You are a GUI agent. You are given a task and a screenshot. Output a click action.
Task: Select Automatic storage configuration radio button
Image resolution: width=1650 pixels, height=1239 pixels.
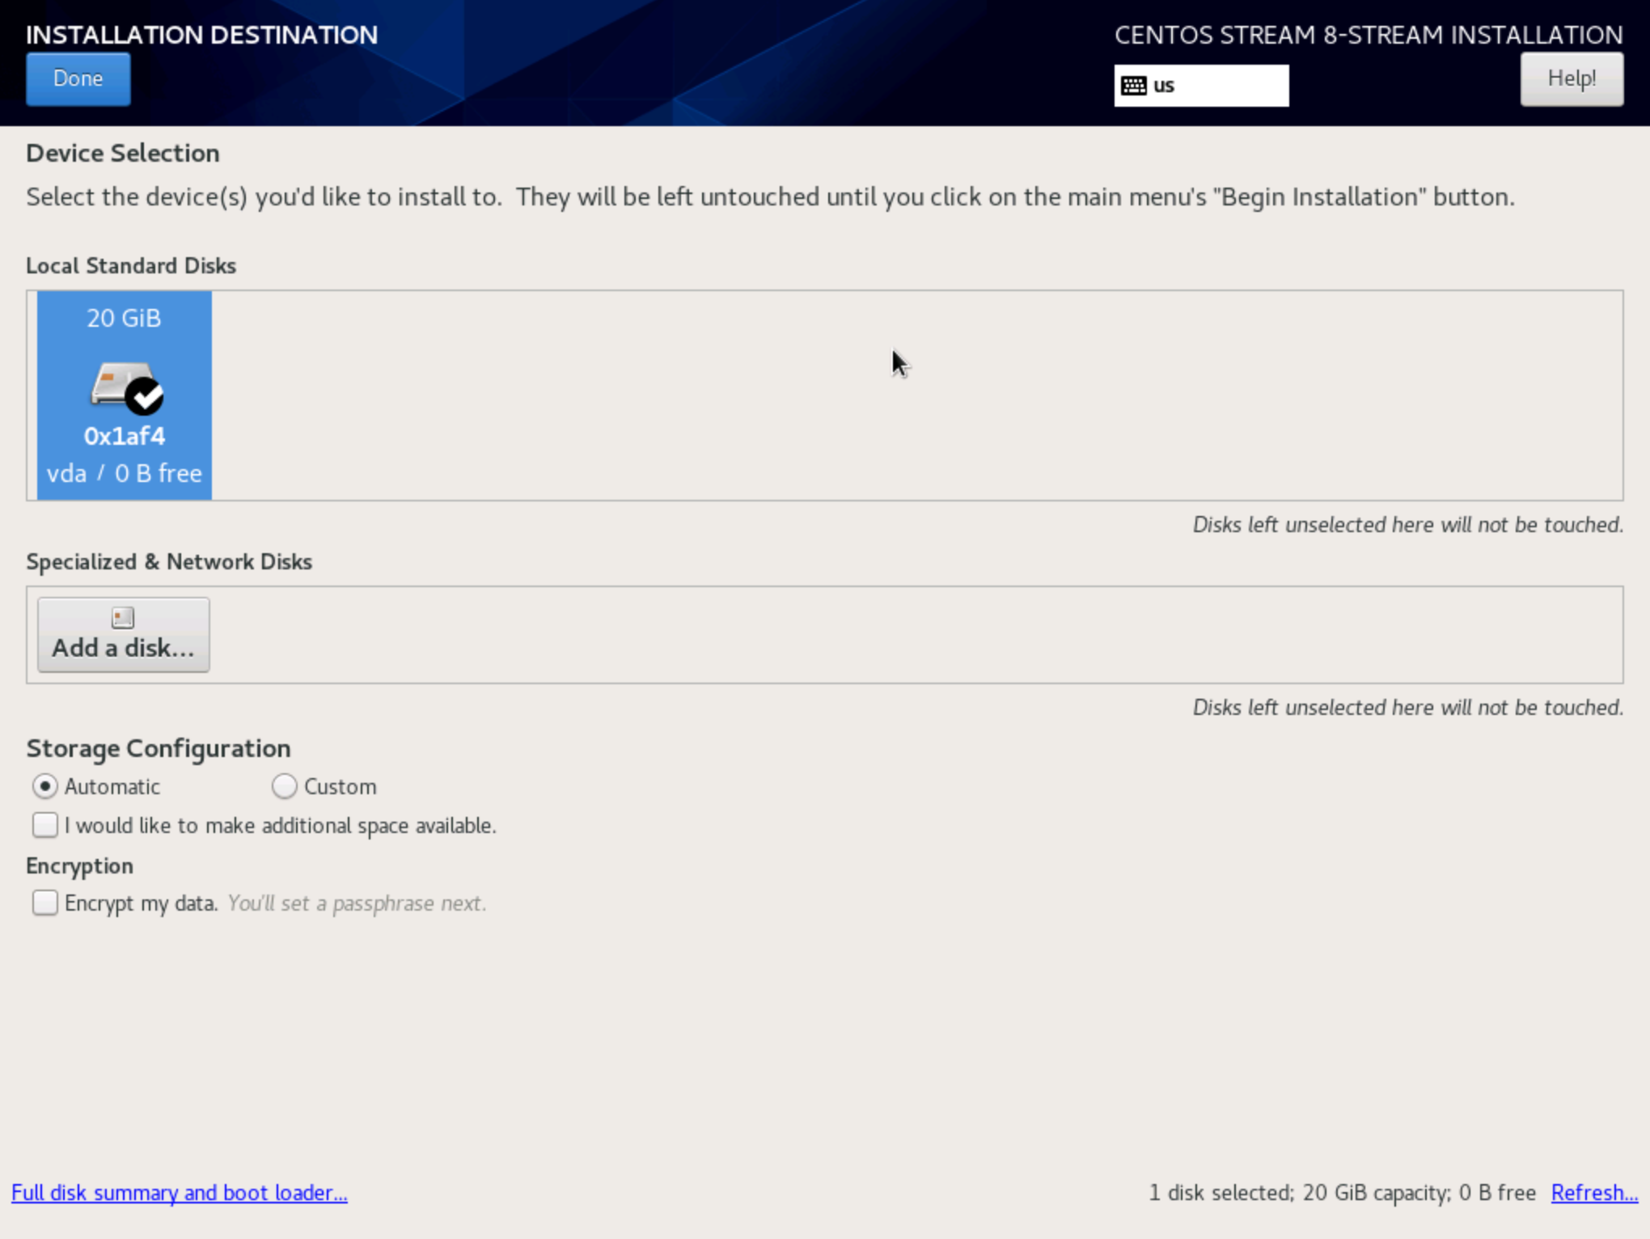click(x=45, y=786)
